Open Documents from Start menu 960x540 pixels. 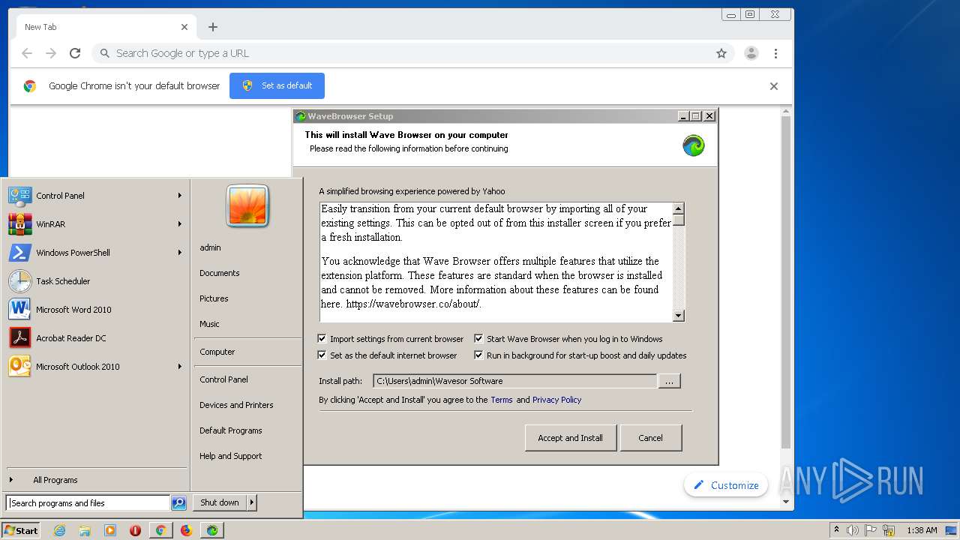pyautogui.click(x=220, y=273)
